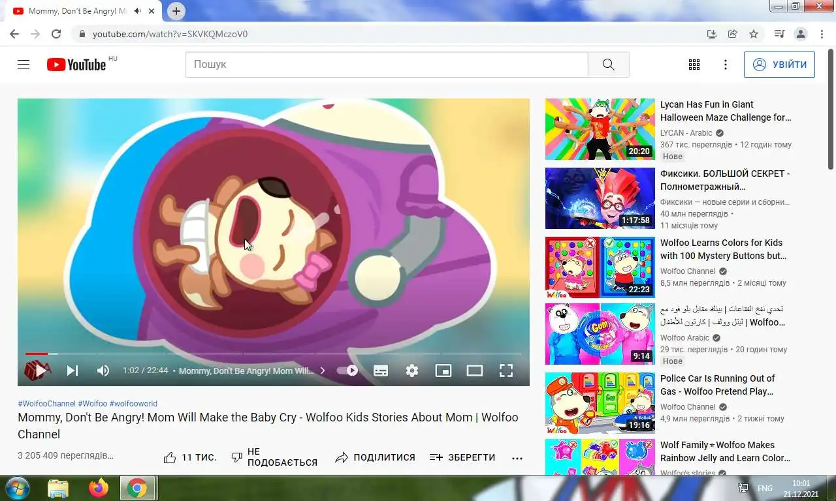Dislike with the НЕ ПОДОБАЄТЬСЯ button
Viewport: 836px width, 501px height.
[274, 457]
